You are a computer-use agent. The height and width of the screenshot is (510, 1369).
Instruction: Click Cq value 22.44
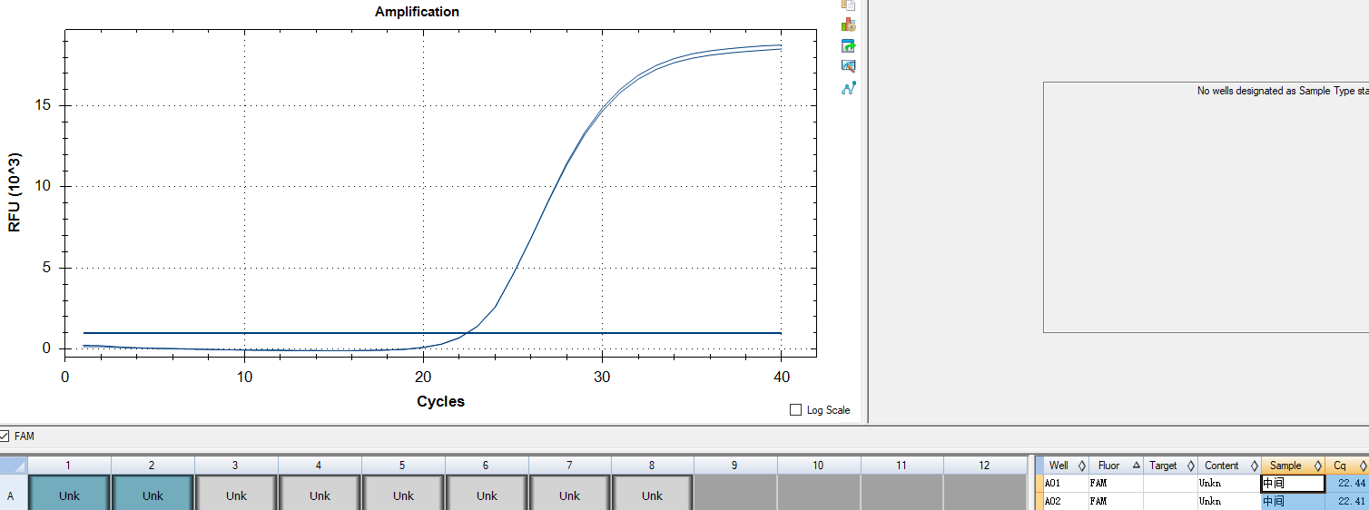[1351, 484]
